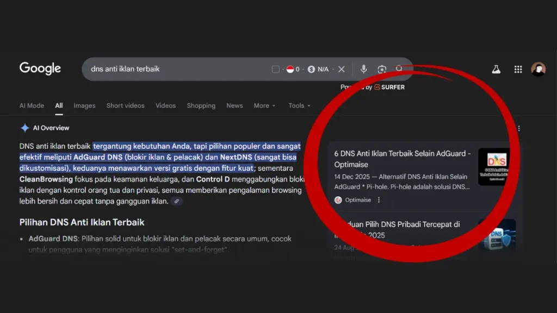Open the three-dot menu on Optimaise result
Image resolution: width=557 pixels, height=313 pixels.
click(x=378, y=199)
